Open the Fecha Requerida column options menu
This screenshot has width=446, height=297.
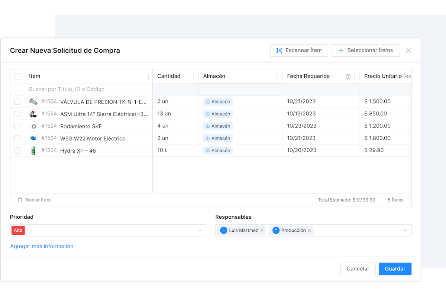(354, 76)
